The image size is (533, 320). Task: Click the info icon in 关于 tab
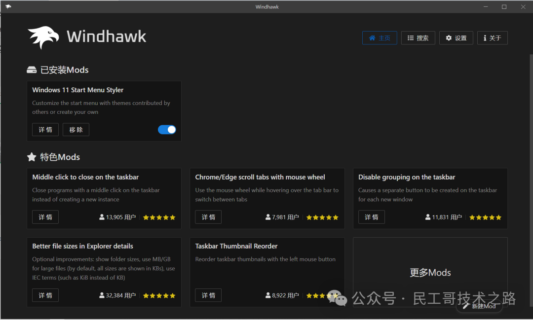pos(485,37)
